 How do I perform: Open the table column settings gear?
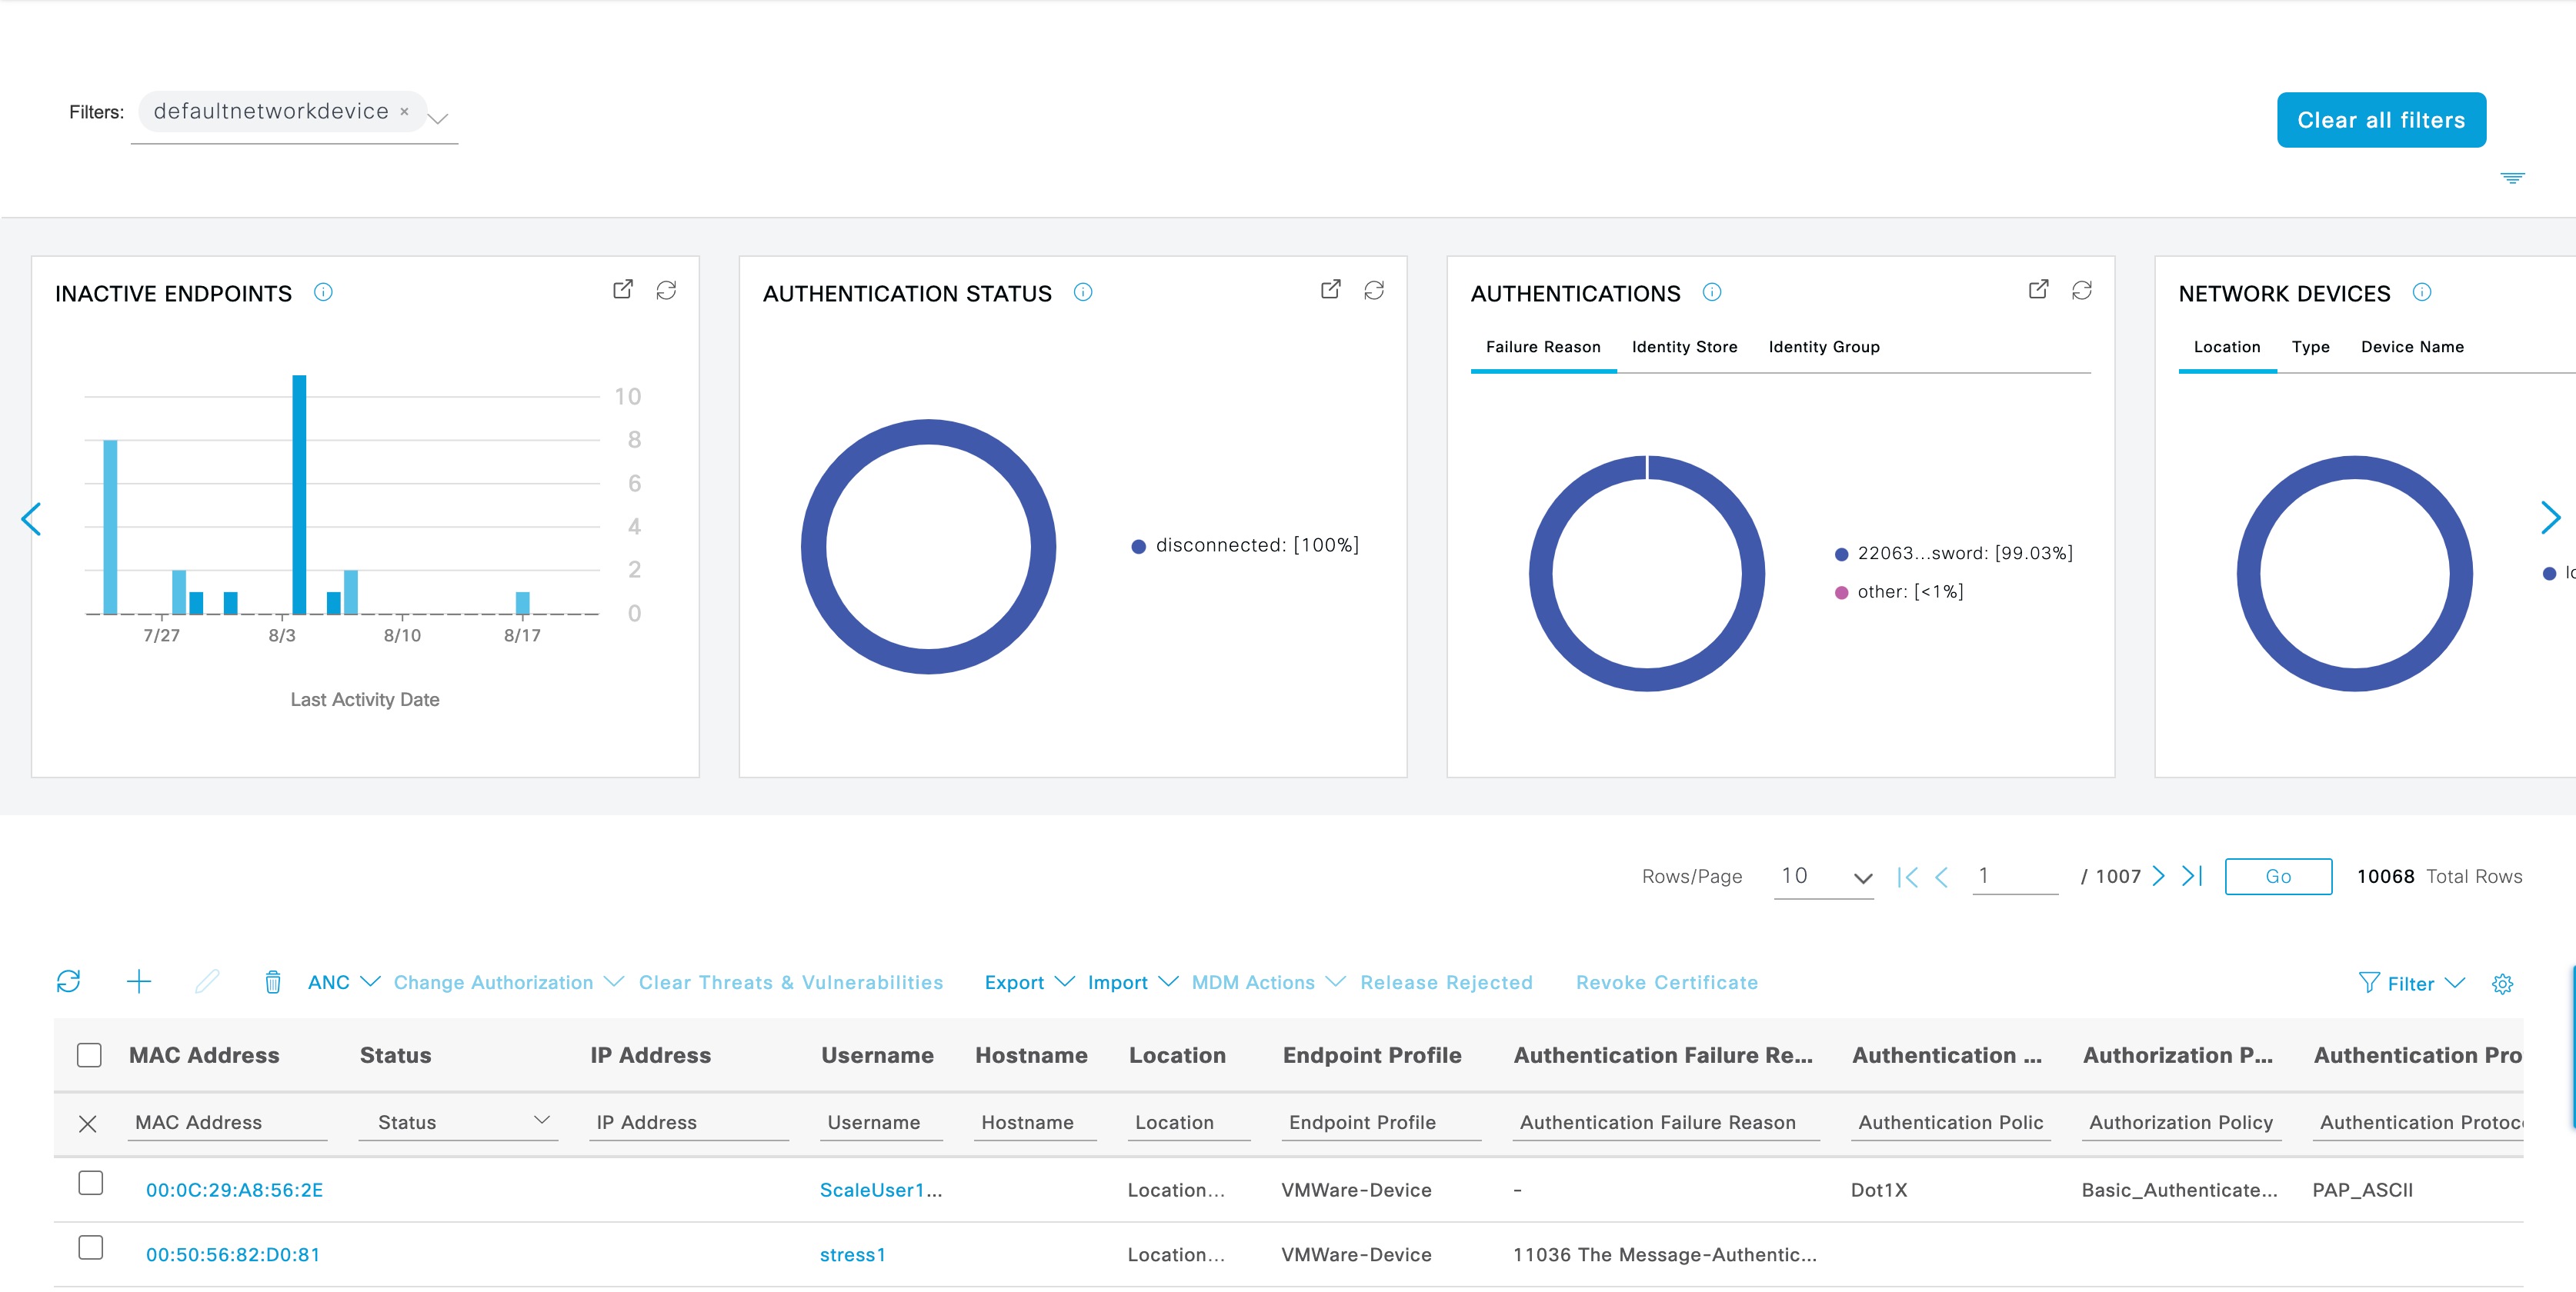coord(2503,984)
